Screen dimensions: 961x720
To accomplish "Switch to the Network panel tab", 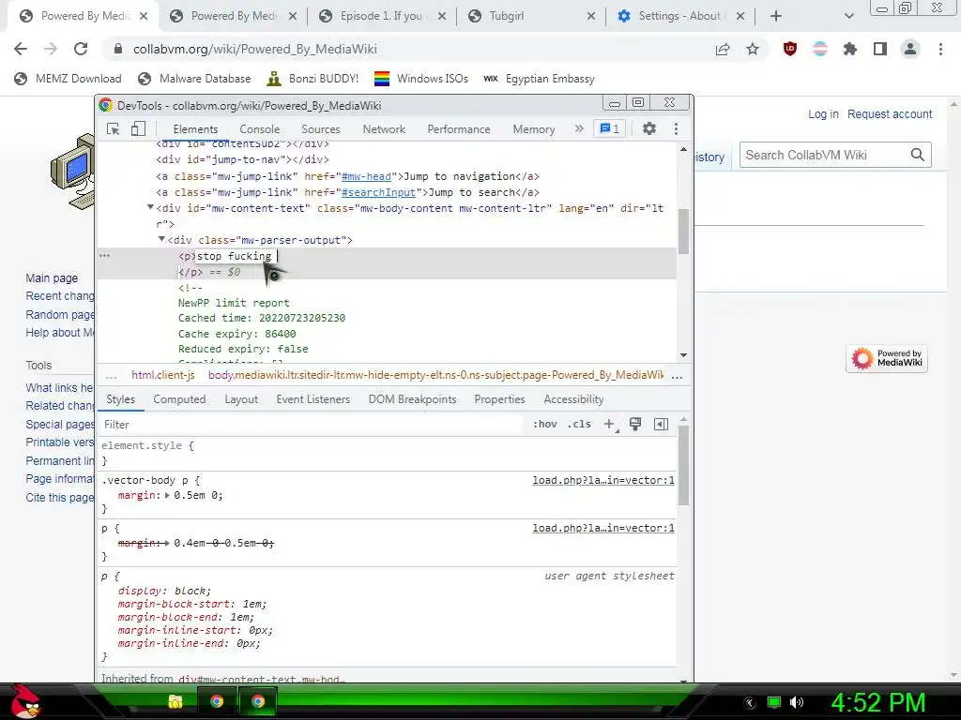I will pos(384,129).
